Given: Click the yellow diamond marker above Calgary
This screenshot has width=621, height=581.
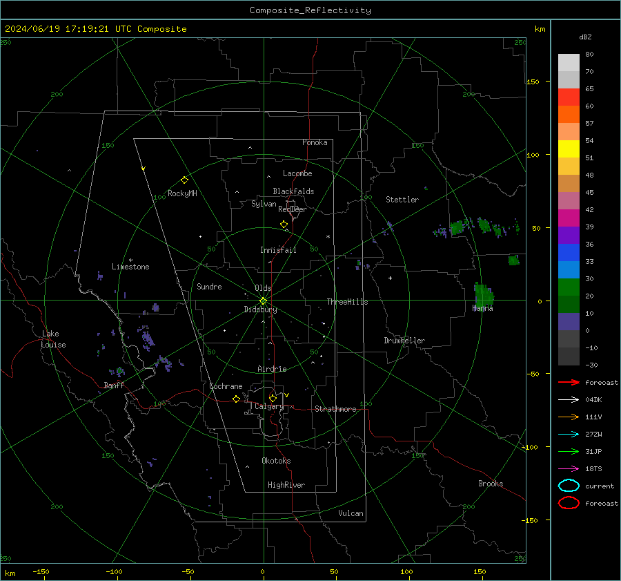Looking at the screenshot, I should pos(273,398).
